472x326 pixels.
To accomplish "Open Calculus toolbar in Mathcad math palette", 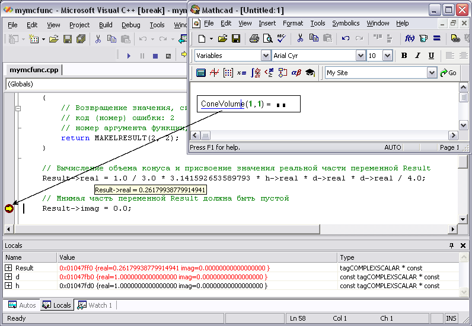I will click(x=256, y=73).
